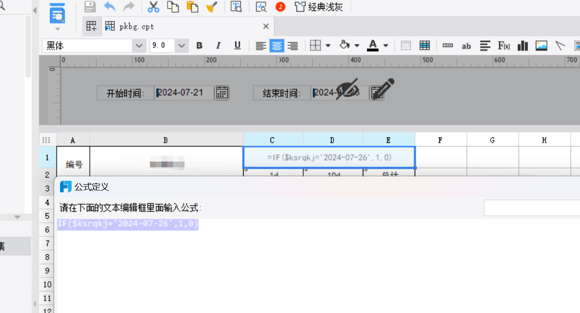Click the merge cells icon
This screenshot has width=580, height=313.
tap(406, 46)
